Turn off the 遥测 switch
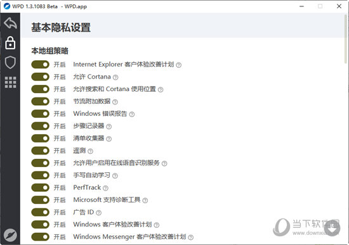This screenshot has height=245, width=349. [x=40, y=151]
